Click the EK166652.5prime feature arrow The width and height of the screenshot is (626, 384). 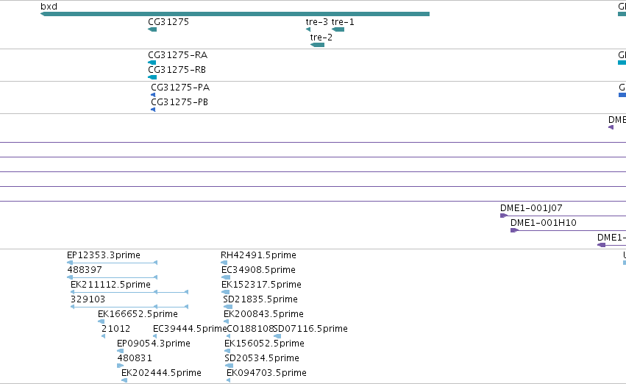(x=101, y=321)
